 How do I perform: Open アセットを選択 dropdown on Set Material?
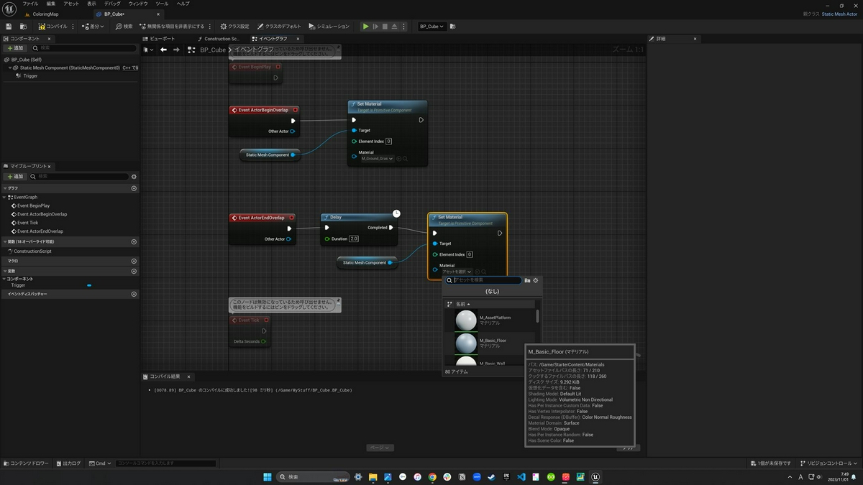pyautogui.click(x=456, y=272)
